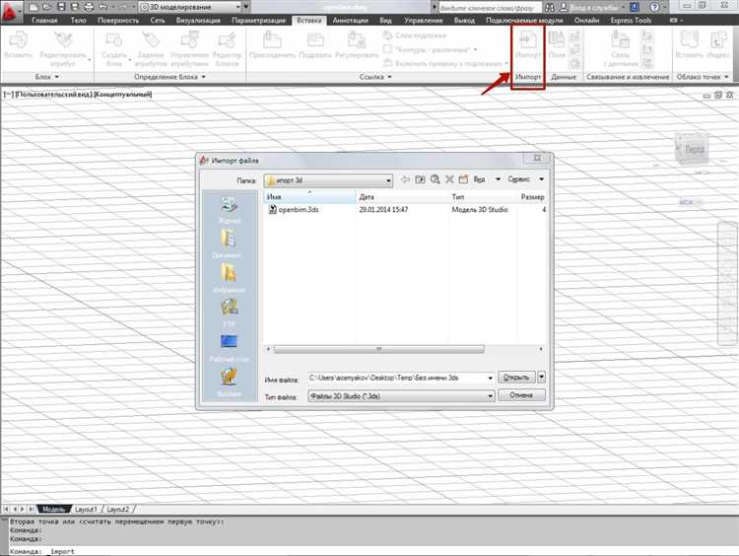Screen dimensions: 739x556
Task: Click the Открыть button
Action: coord(516,377)
